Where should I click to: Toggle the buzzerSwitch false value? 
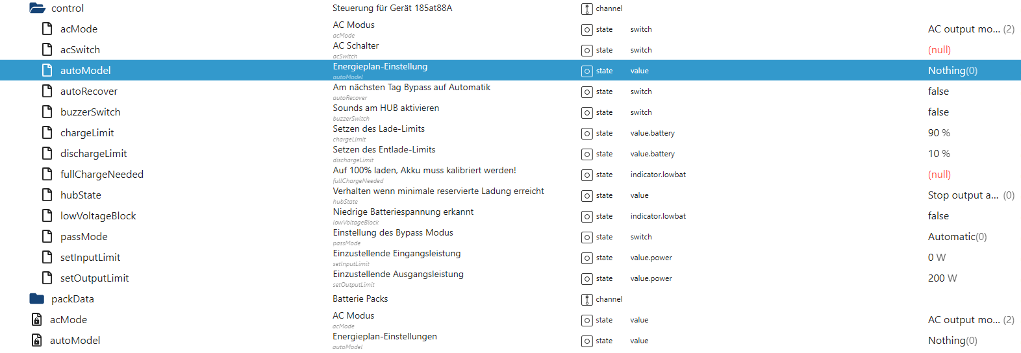(938, 112)
